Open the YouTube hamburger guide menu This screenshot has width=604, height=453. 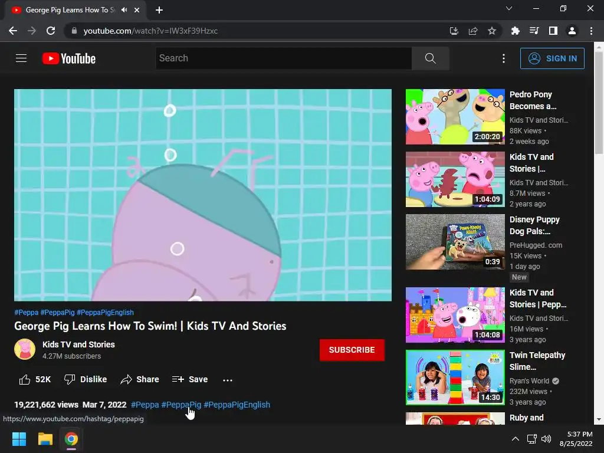coord(21,58)
